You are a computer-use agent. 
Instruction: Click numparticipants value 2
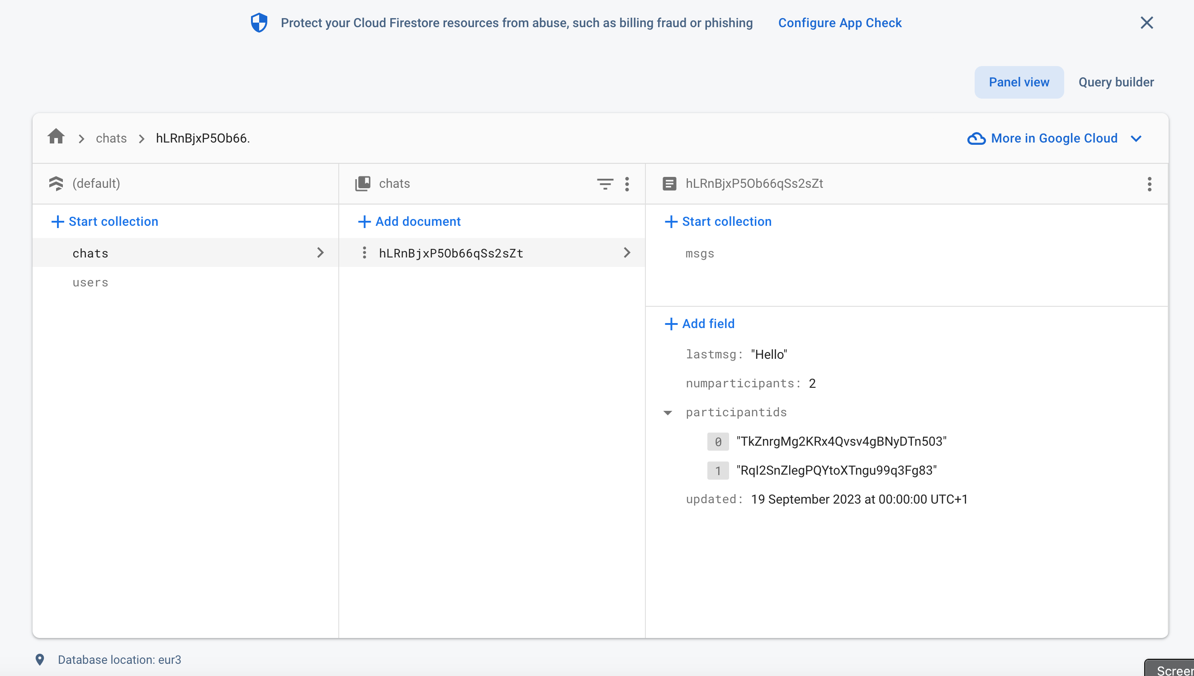tap(812, 383)
